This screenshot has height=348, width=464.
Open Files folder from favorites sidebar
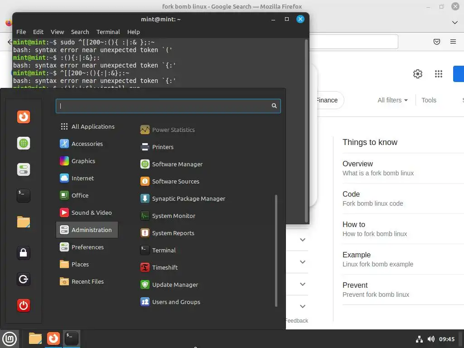(24, 222)
